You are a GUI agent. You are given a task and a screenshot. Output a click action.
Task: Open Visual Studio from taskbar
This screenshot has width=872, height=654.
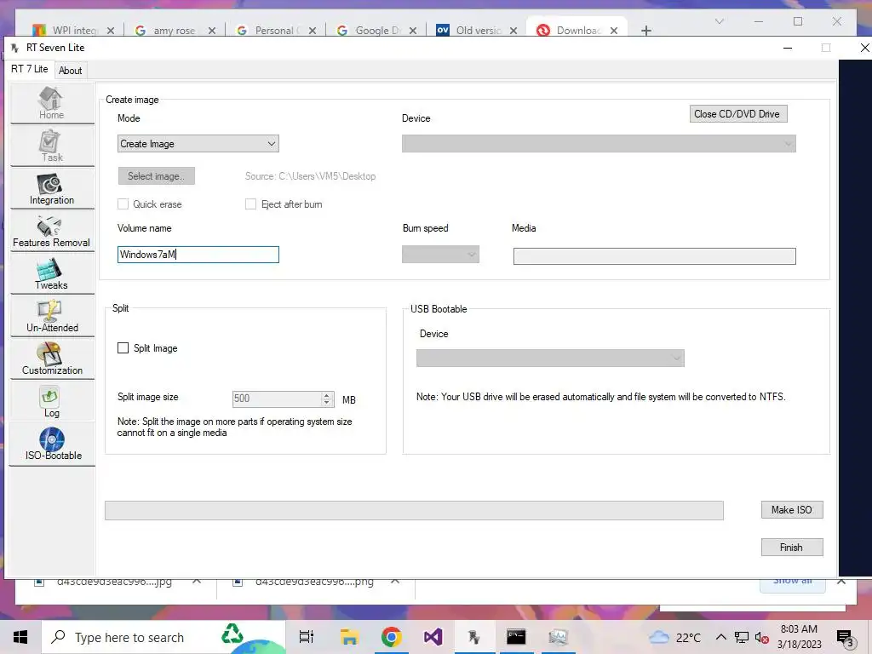coord(433,637)
